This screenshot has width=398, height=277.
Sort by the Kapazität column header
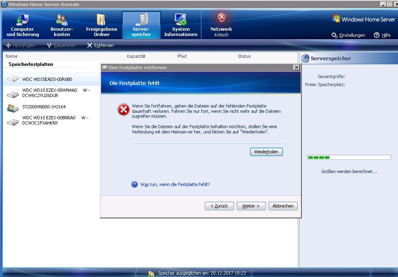136,56
